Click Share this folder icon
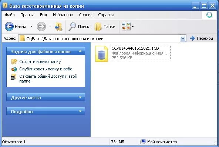Image resolution: width=219 pixels, height=147 pixels. 14,77
